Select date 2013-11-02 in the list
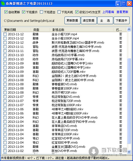 click(x=16, y=151)
